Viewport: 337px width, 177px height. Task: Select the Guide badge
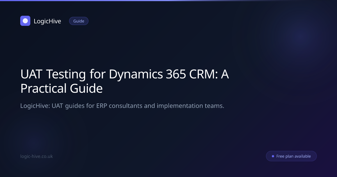(79, 21)
